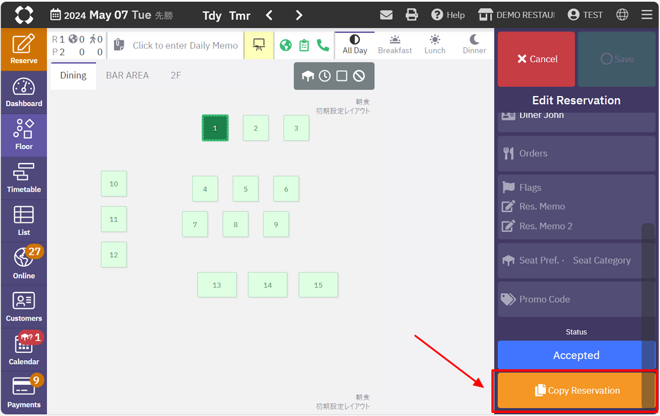Click the square icon in floor toolbar
The width and height of the screenshot is (660, 416).
(342, 76)
